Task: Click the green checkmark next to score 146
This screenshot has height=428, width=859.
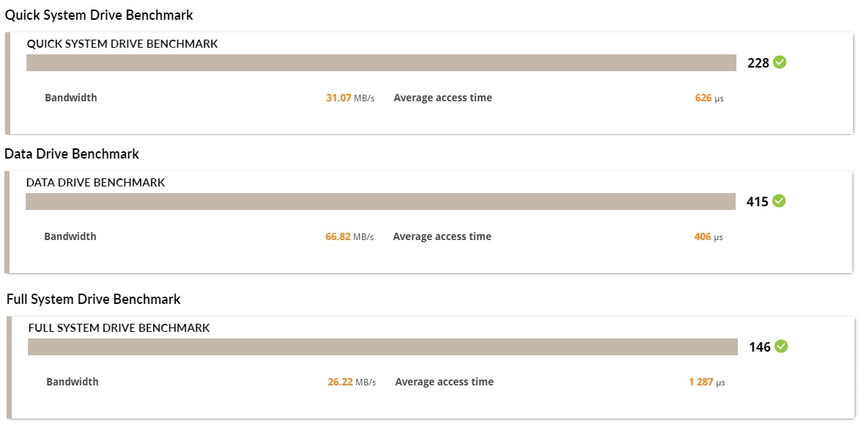Action: 780,347
